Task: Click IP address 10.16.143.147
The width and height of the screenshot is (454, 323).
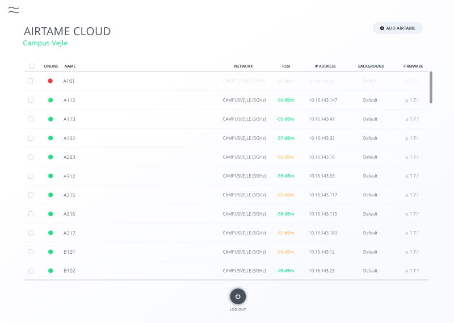Action: 323,100
